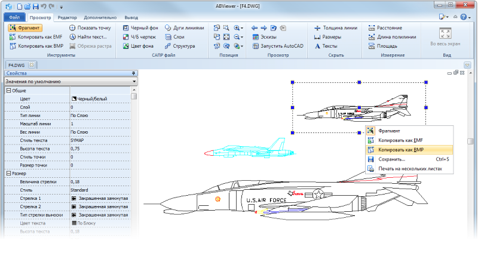Toggle hiding Толщина линии
Image resolution: width=478 pixels, height=253 pixels.
point(336,27)
